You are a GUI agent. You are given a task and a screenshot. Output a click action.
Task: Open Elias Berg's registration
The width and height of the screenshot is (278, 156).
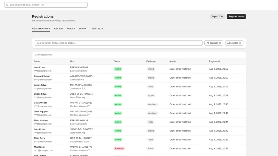click(x=139, y=140)
